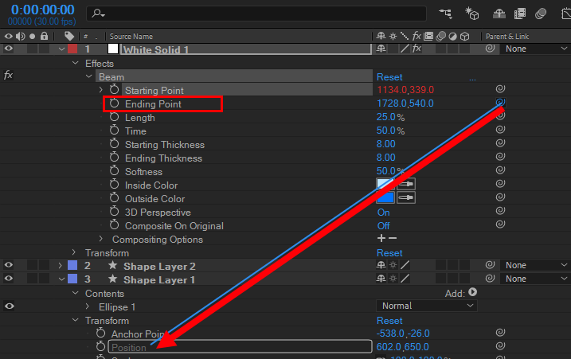Toggle 3D Perspective On value

point(384,213)
